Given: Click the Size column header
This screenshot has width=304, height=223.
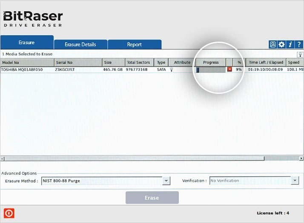Looking at the screenshot, I should 114,62.
